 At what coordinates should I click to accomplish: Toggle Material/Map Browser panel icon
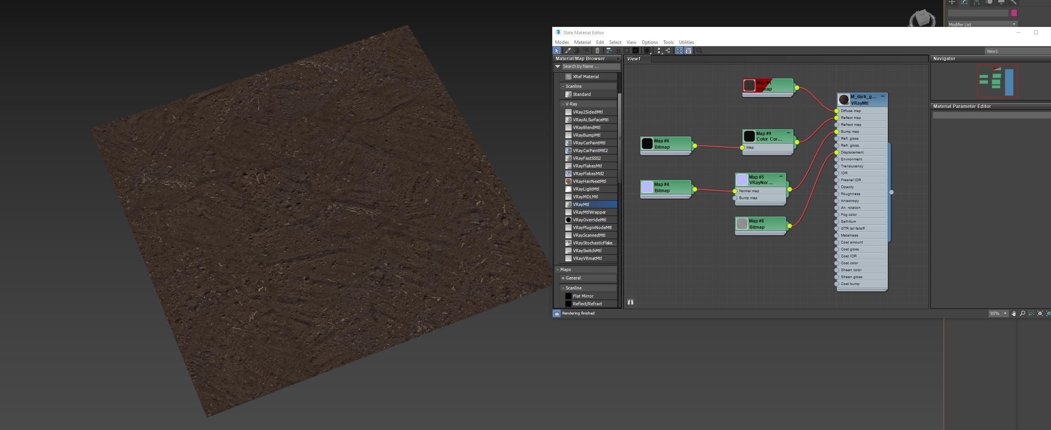tap(679, 50)
